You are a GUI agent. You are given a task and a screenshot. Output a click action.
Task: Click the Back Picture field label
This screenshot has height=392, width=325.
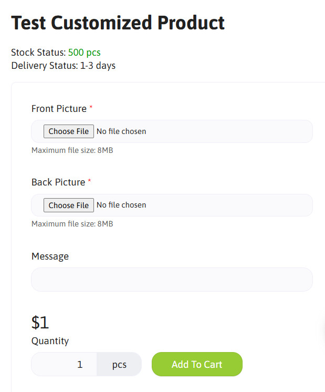58,182
